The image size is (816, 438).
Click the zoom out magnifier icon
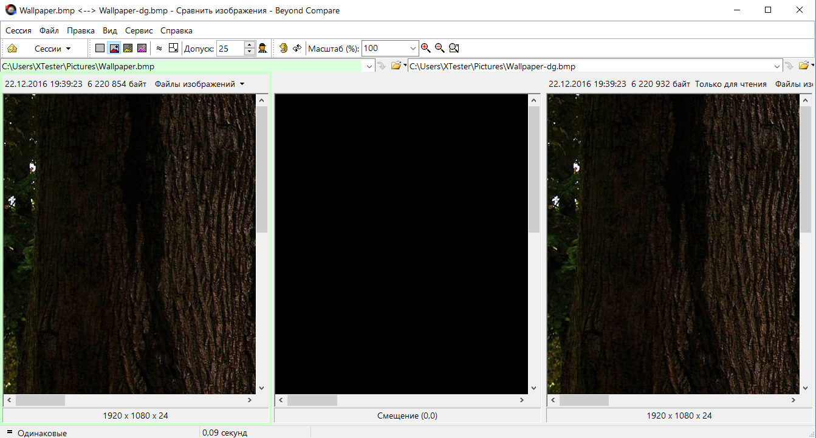(440, 49)
